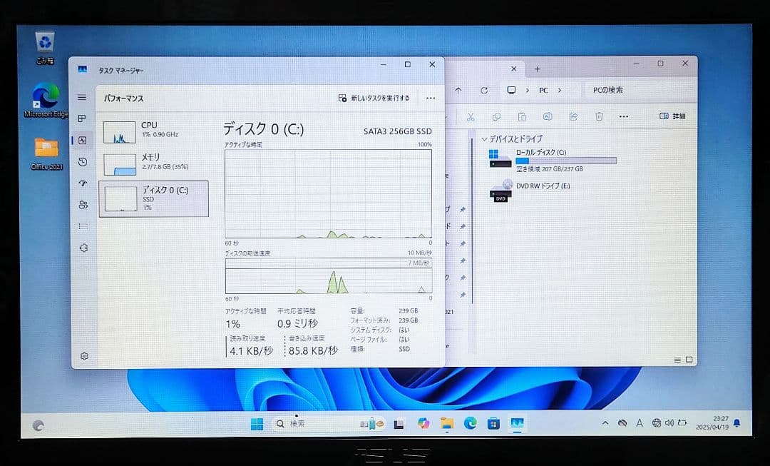Viewport: 770px width, 466px height.
Task: Click the 4.1 KB/秒 read speed value
Action: pyautogui.click(x=252, y=351)
